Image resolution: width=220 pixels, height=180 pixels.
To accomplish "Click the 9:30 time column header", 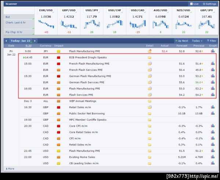I will (29, 46).
